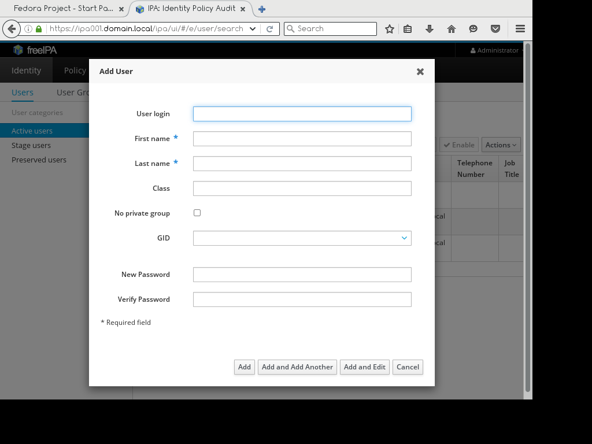Focus the Last name field
This screenshot has width=592, height=444.
click(x=302, y=164)
